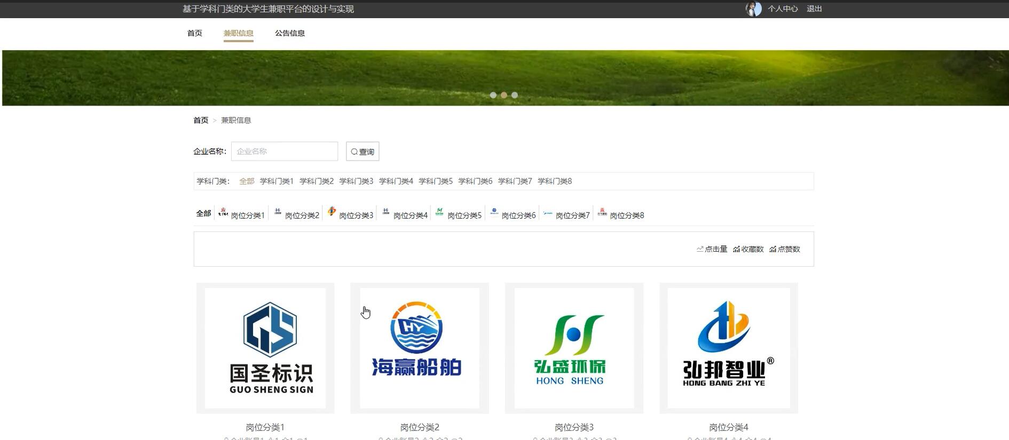The image size is (1009, 440).
Task: Filter by 学科门类2
Action: tap(317, 181)
